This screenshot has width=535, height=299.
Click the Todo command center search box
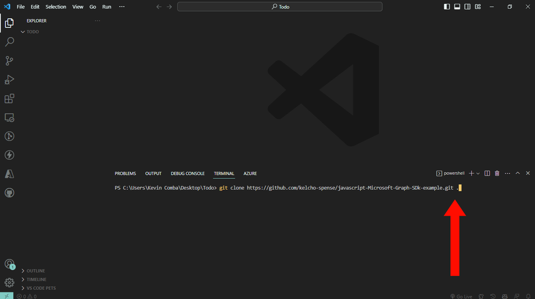(280, 6)
